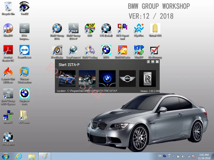Launch NCS-Expert tool shortcut

123,28
